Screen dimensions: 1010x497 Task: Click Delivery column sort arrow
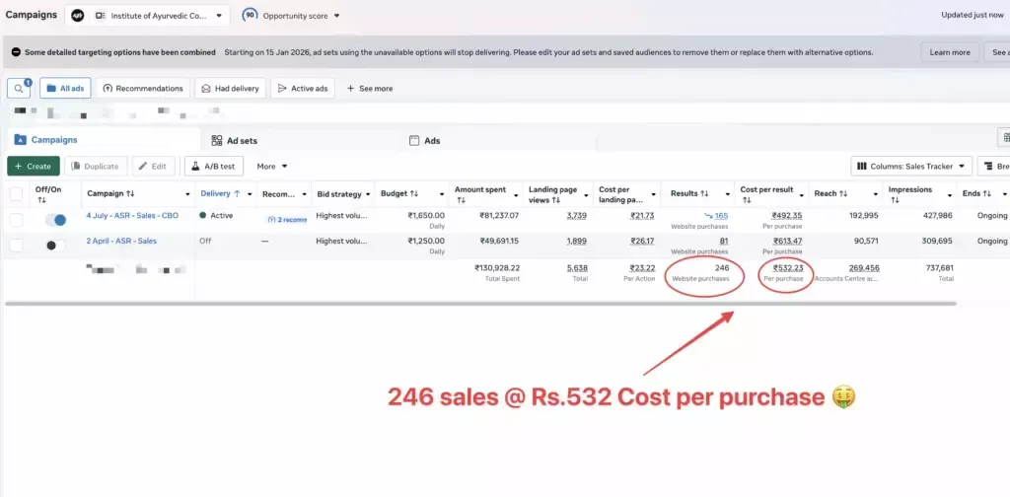coord(237,193)
